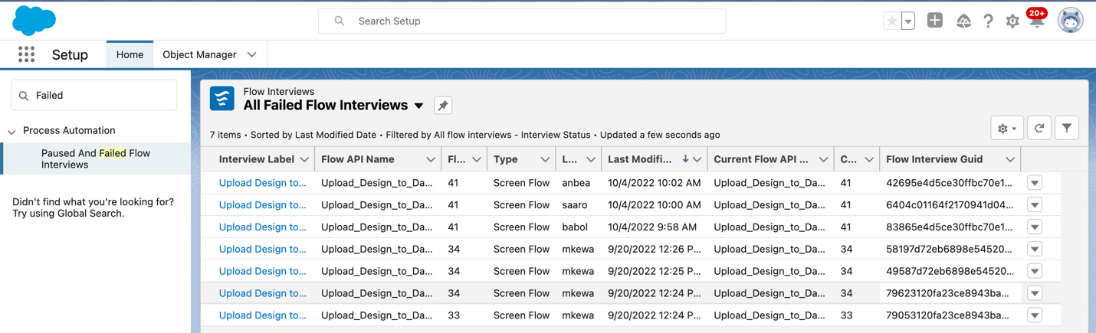This screenshot has height=333, width=1096.
Task: Sort by the Flow API Name column header
Action: [x=358, y=159]
